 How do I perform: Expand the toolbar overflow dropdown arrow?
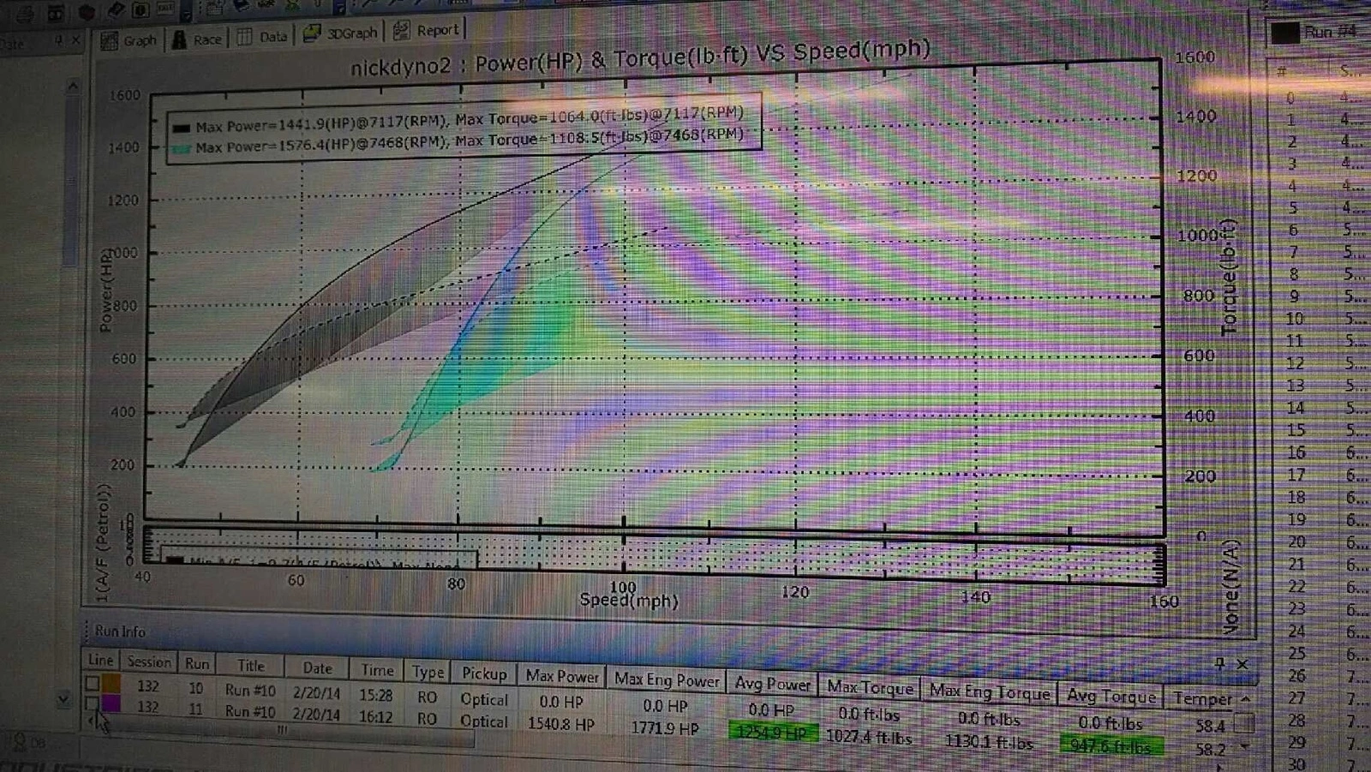pos(186,14)
